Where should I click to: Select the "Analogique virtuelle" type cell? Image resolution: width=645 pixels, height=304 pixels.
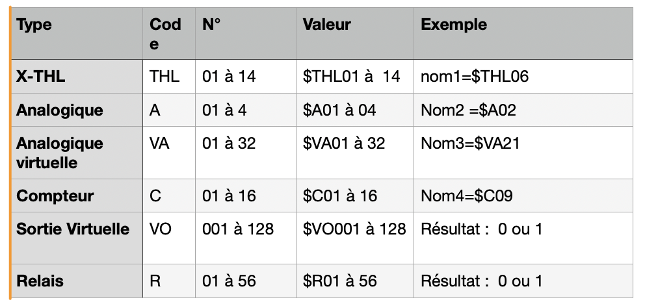(x=59, y=153)
